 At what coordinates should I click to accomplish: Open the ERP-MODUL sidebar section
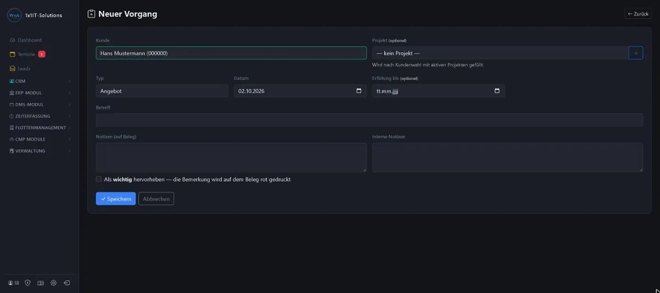click(29, 93)
